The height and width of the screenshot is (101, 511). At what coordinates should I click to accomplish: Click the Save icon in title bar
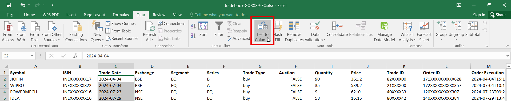point(9,5)
